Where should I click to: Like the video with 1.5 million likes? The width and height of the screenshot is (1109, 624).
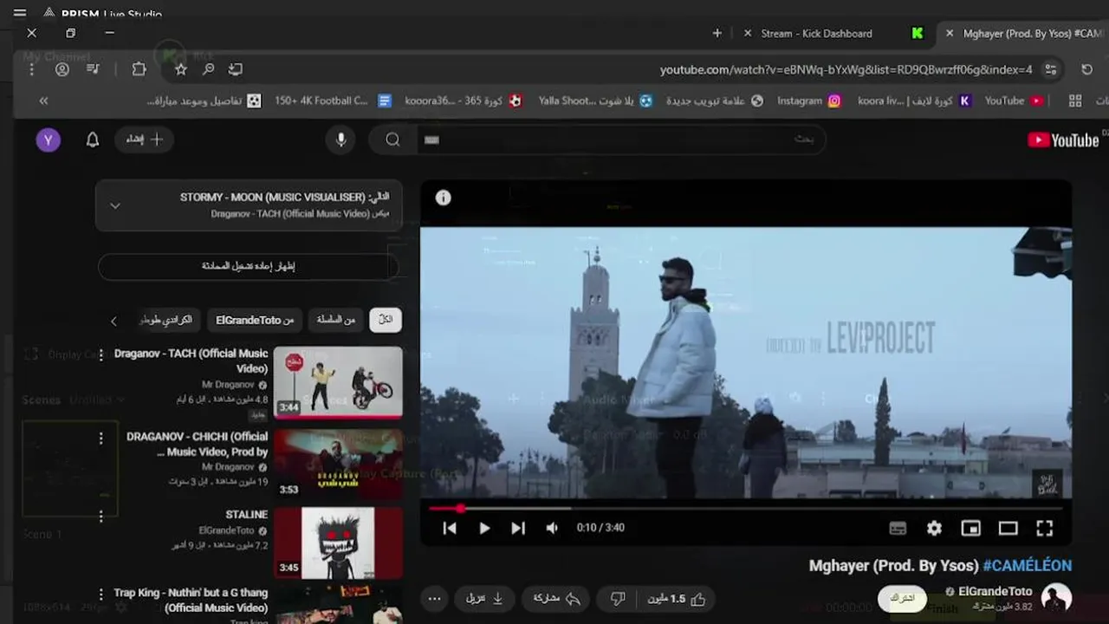[678, 599]
